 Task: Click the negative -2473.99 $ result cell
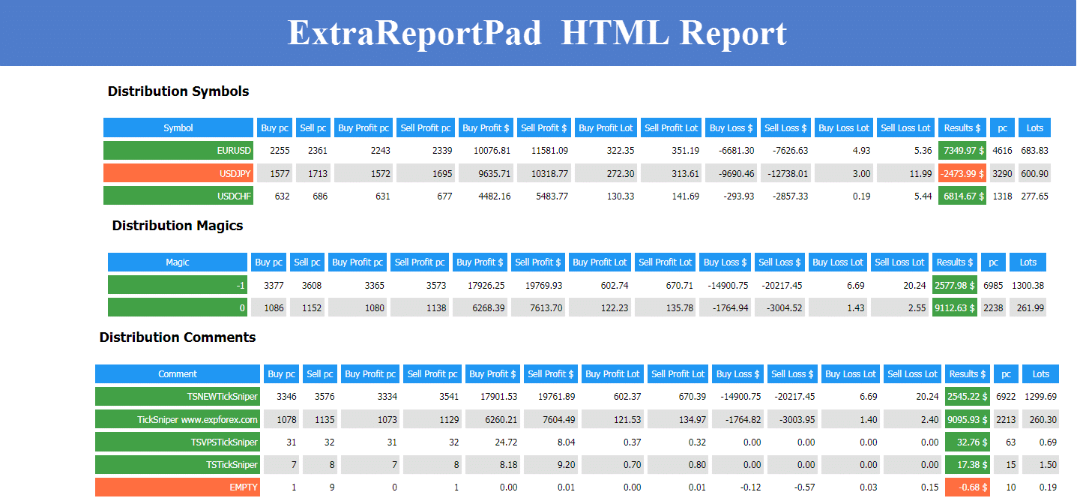click(962, 174)
